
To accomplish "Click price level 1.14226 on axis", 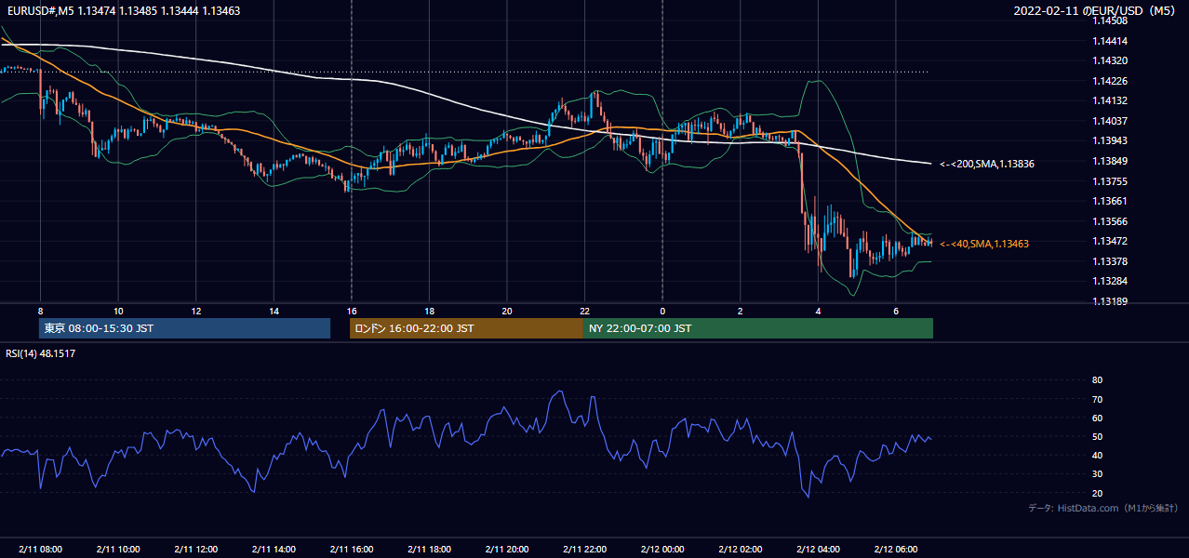I will (1110, 81).
